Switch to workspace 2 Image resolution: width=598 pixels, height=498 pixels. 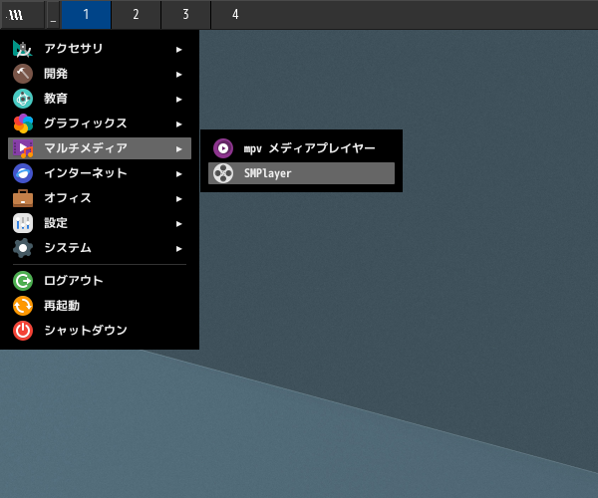pos(136,15)
